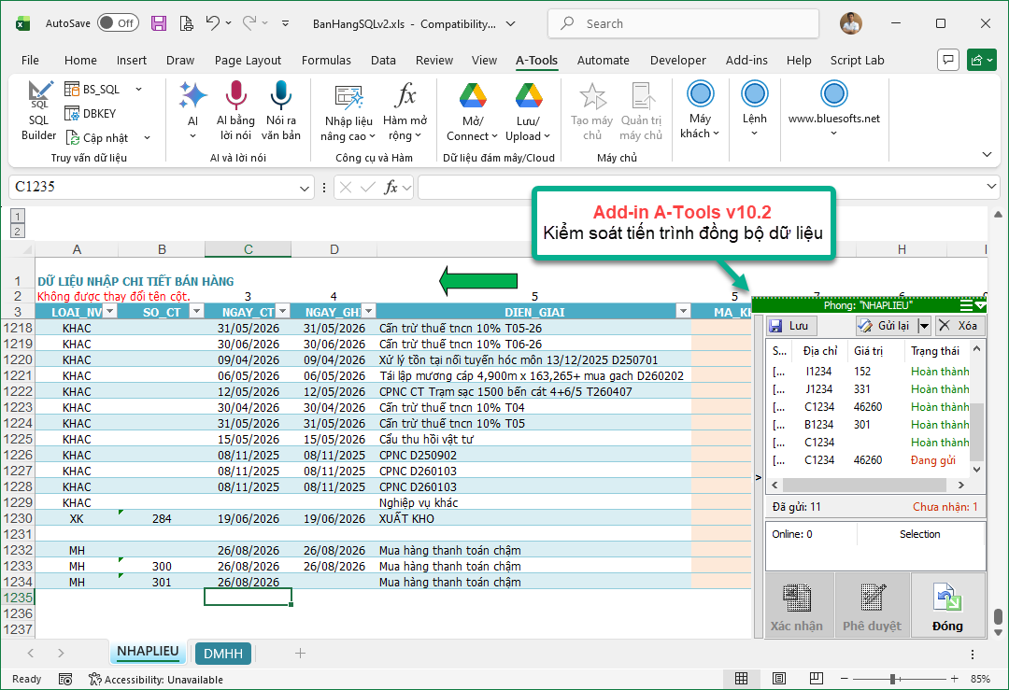1009x690 pixels.
Task: Open Hàm mở rộng fx tool
Action: tap(405, 96)
